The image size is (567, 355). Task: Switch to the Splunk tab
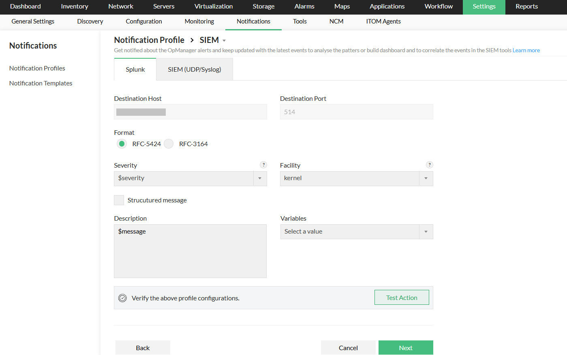pos(135,69)
